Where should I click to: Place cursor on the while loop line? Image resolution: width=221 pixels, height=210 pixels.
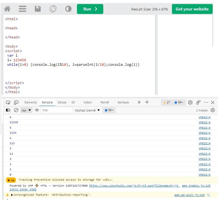tap(73, 65)
